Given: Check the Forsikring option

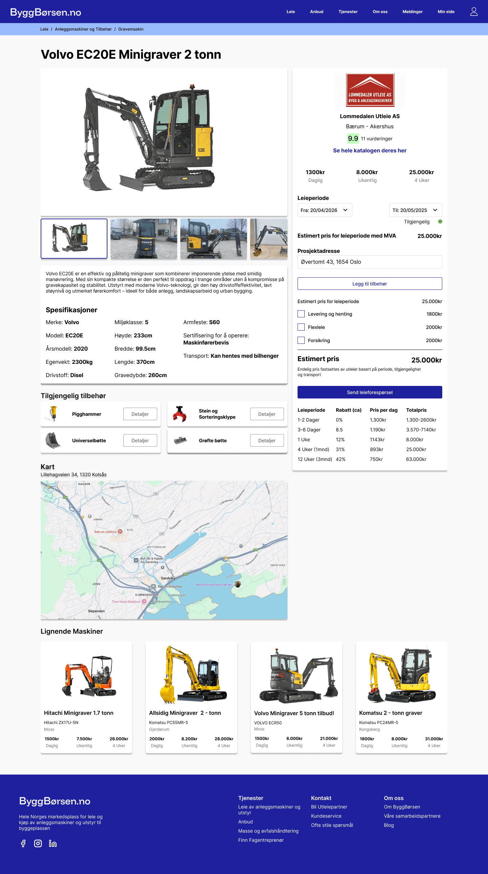Looking at the screenshot, I should pos(301,340).
